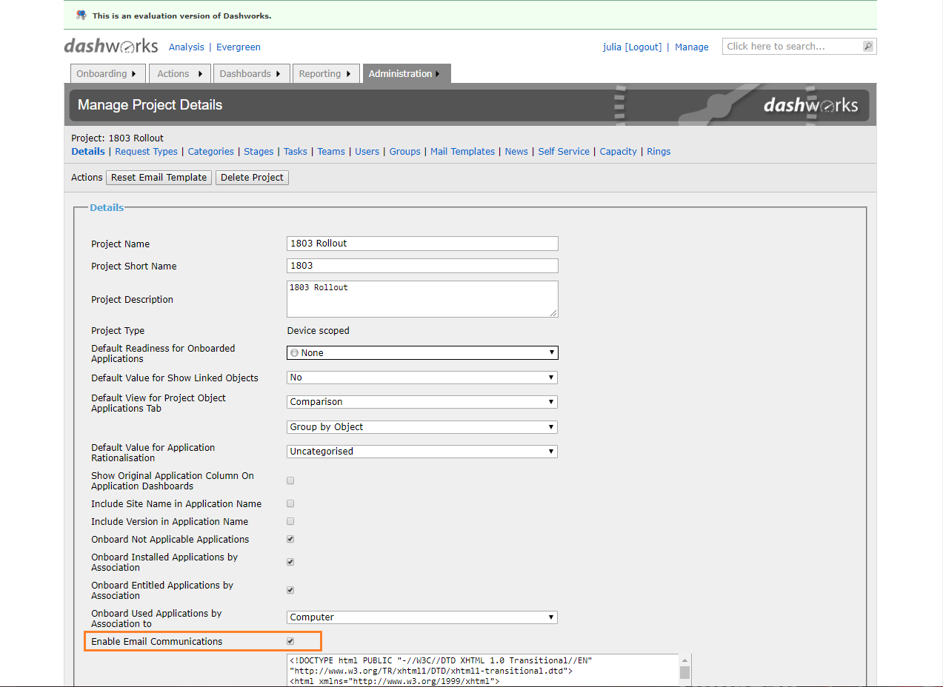The width and height of the screenshot is (943, 687).
Task: Click the 'Manage Project Details' heading
Action: [x=150, y=105]
